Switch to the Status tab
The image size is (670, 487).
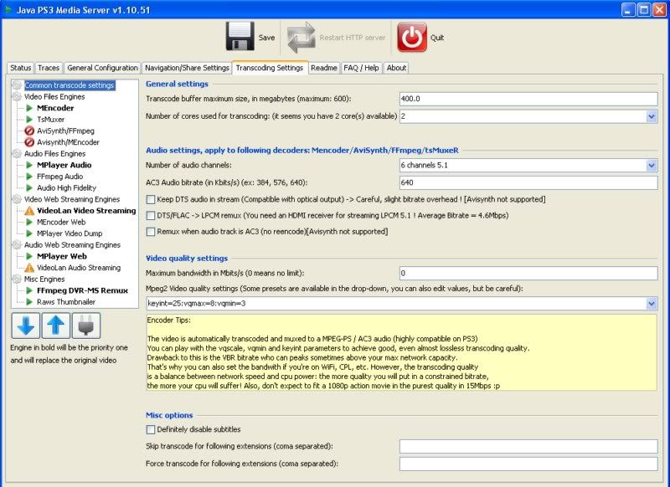(20, 68)
